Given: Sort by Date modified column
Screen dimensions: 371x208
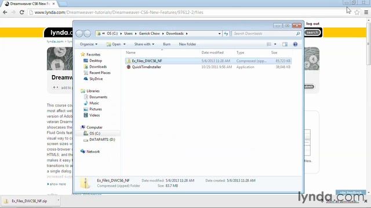Looking at the screenshot, I should pyautogui.click(x=213, y=53).
